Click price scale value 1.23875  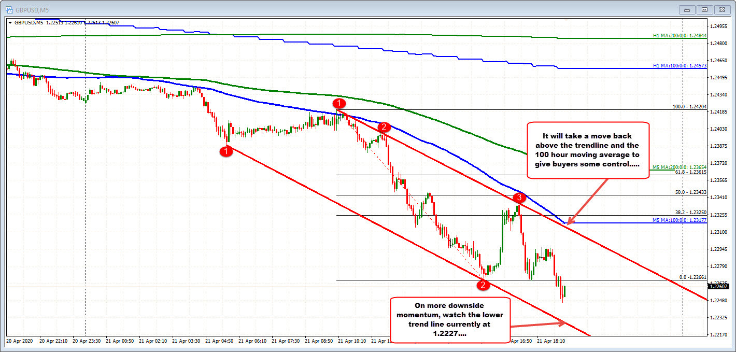tap(718, 146)
